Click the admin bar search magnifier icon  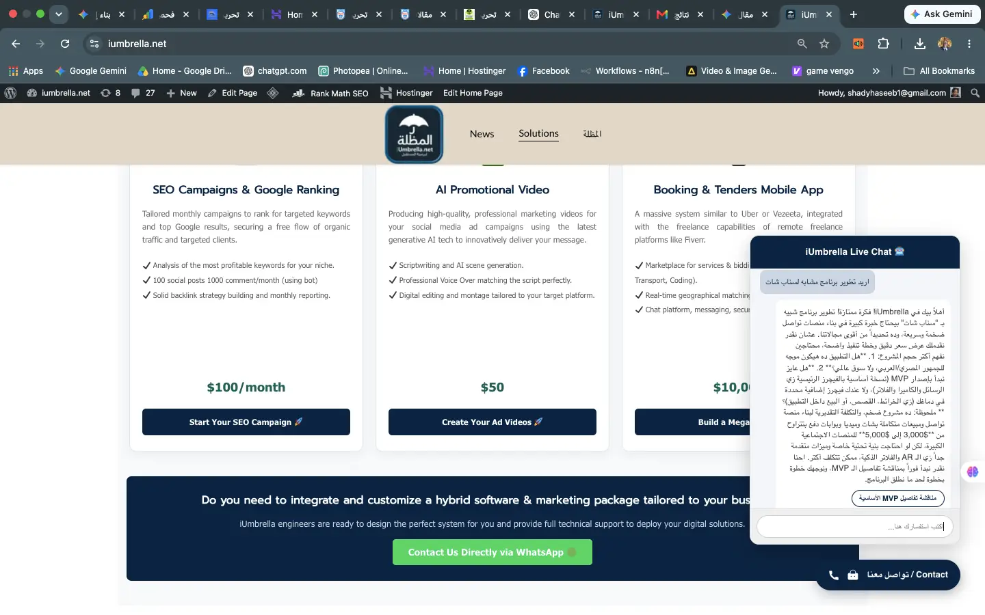[975, 93]
